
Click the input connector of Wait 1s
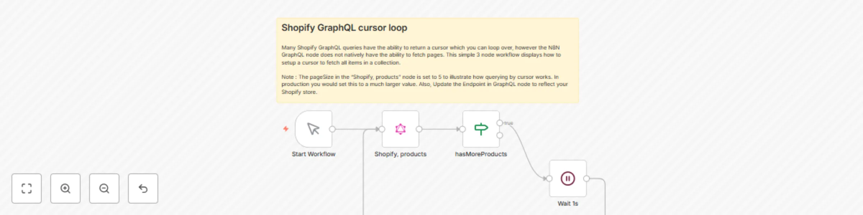point(549,178)
